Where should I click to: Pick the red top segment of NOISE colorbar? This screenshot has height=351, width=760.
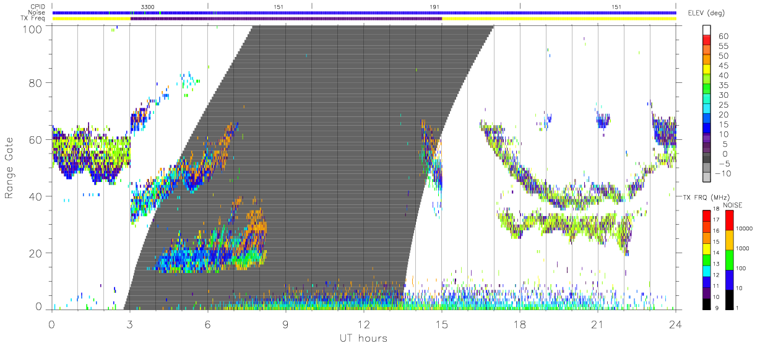pos(729,219)
